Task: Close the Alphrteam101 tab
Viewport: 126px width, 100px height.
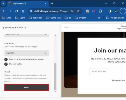Action: click(x=46, y=4)
